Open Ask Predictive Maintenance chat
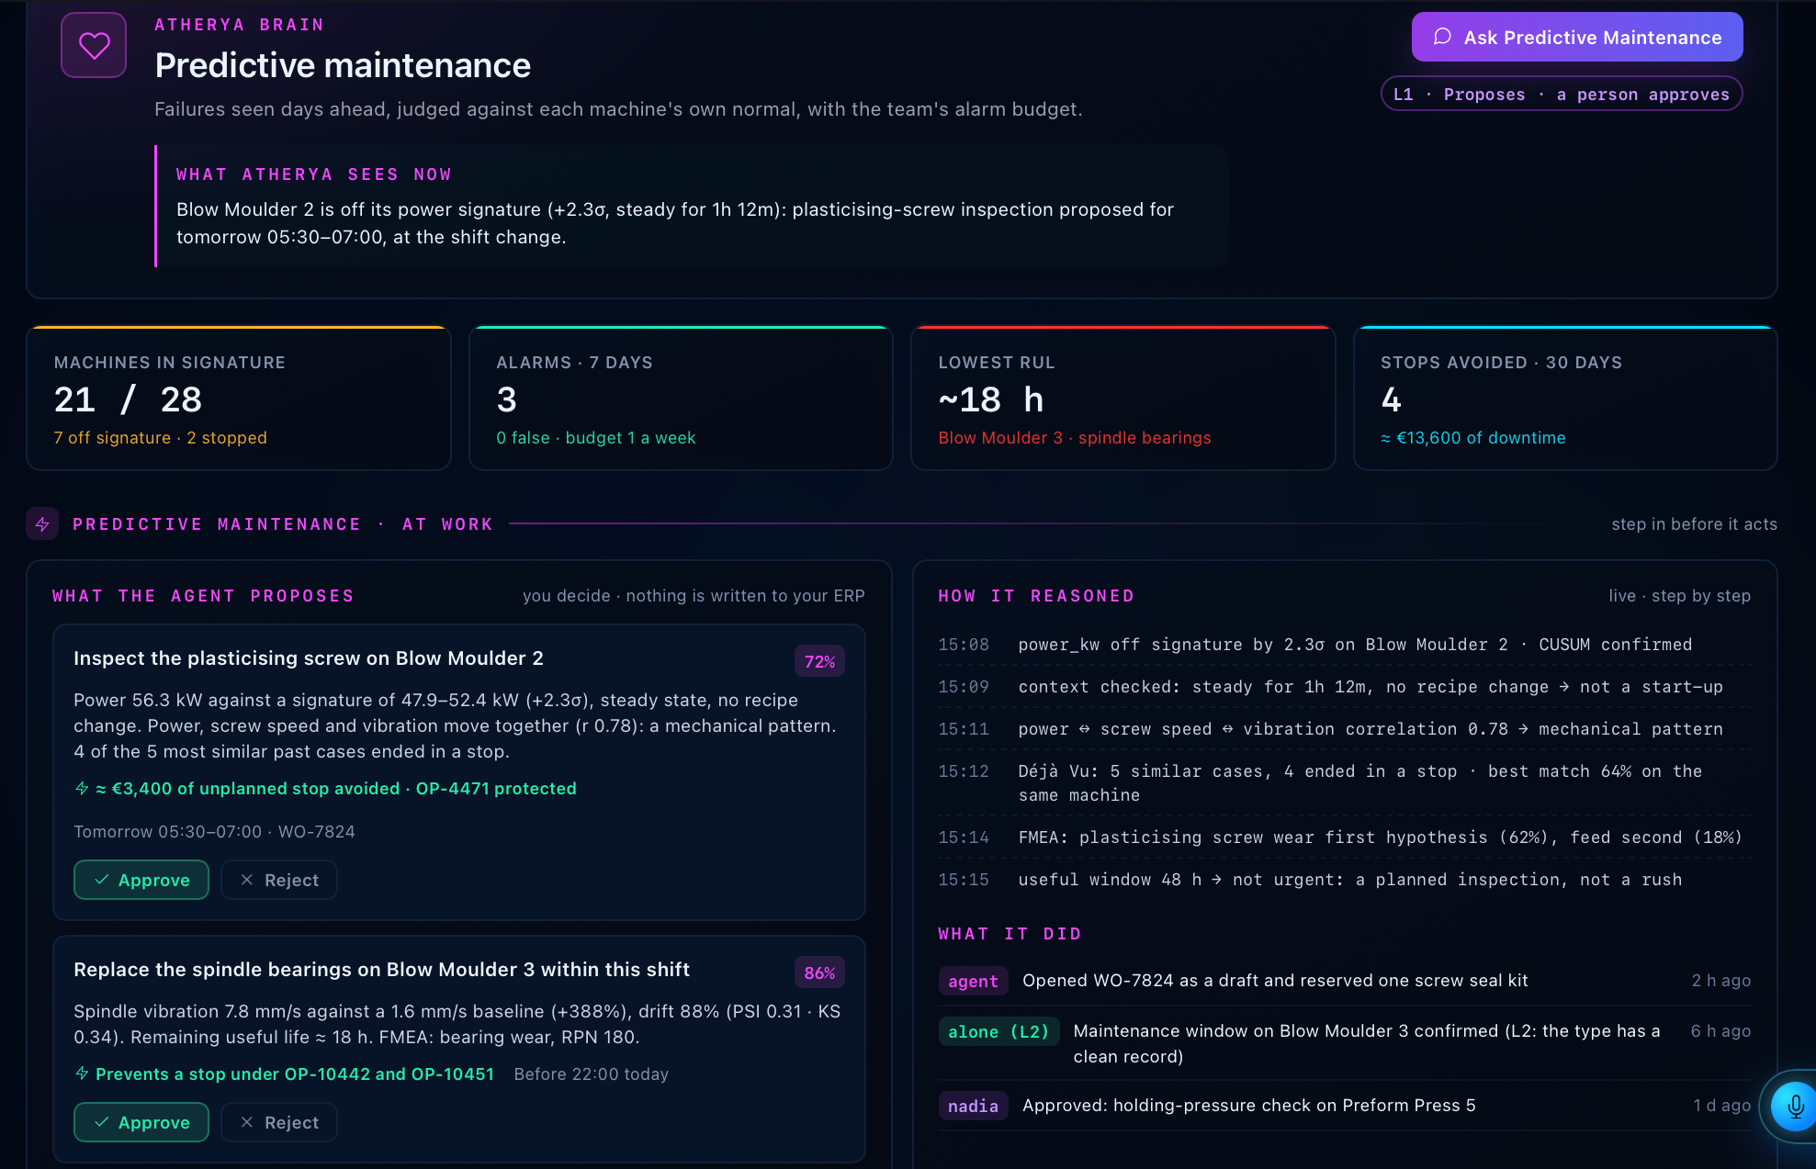 1577,37
